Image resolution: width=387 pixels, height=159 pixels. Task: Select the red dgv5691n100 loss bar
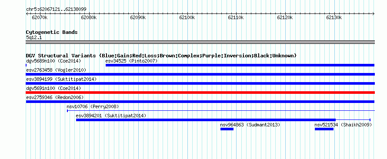coord(200,93)
